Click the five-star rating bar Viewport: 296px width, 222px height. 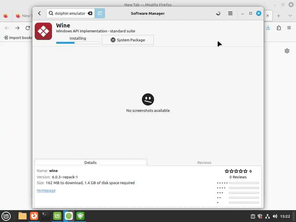point(244,183)
